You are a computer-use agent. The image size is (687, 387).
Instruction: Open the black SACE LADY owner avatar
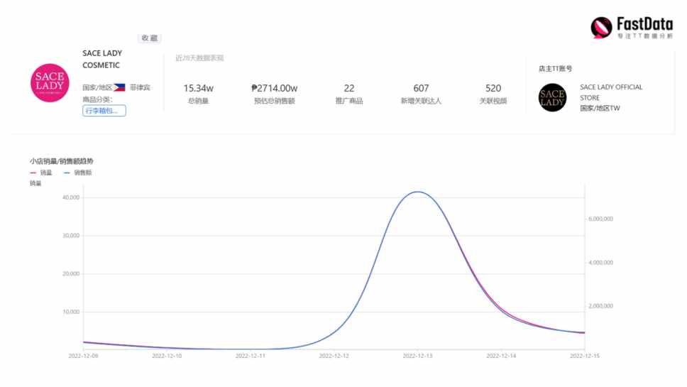[552, 97]
